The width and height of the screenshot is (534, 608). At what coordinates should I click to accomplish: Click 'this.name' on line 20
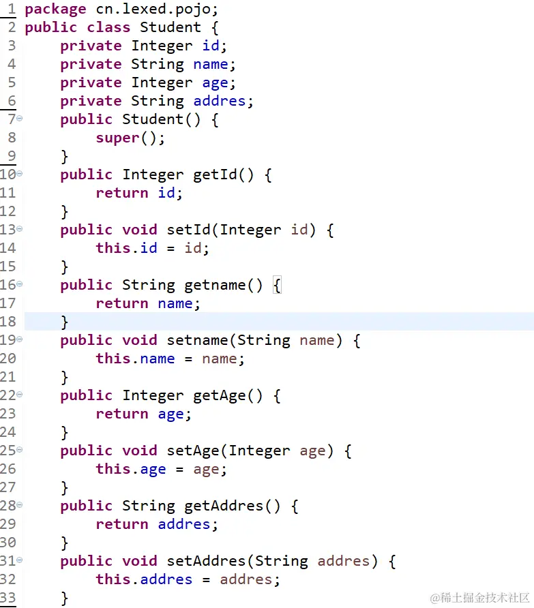[x=136, y=359]
